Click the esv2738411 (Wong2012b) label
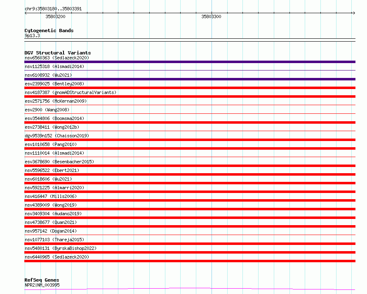 52,127
